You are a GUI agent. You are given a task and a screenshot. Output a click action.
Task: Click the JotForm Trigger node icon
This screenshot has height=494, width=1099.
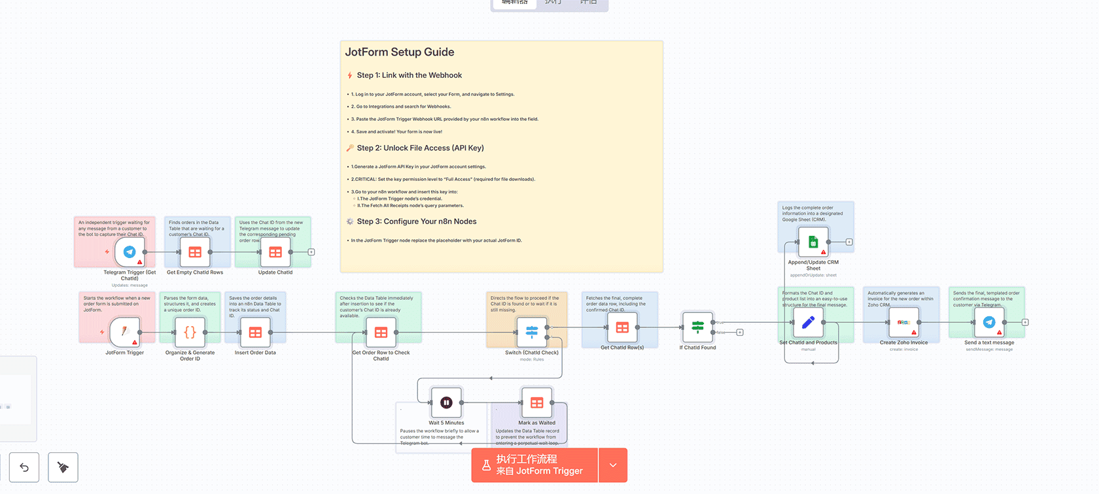124,332
